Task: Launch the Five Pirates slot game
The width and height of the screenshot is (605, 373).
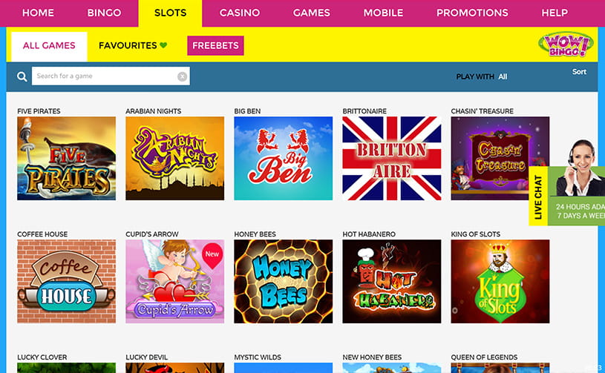Action: (x=66, y=159)
